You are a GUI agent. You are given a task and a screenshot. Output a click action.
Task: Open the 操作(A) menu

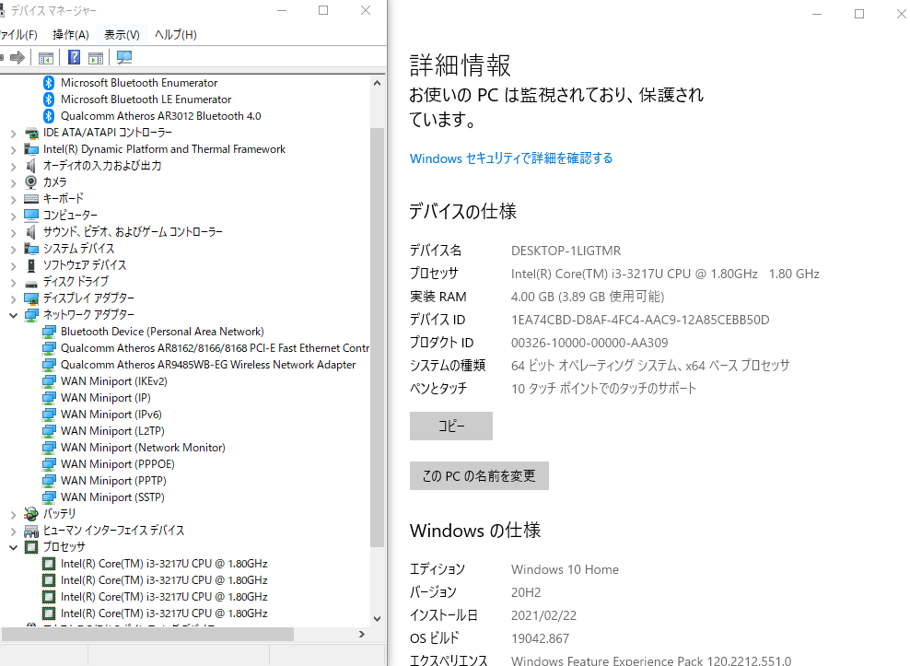(71, 35)
